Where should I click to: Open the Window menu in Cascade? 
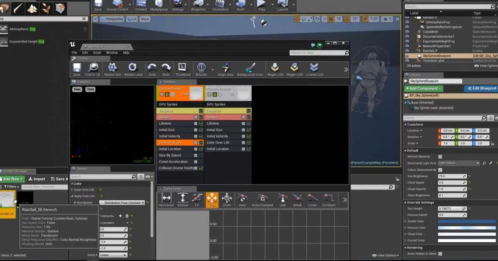[112, 53]
